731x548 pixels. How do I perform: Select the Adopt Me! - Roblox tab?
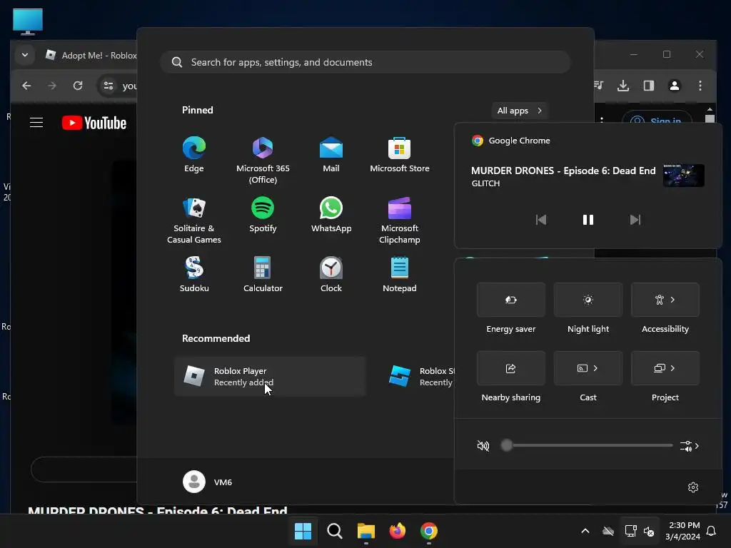(x=91, y=56)
